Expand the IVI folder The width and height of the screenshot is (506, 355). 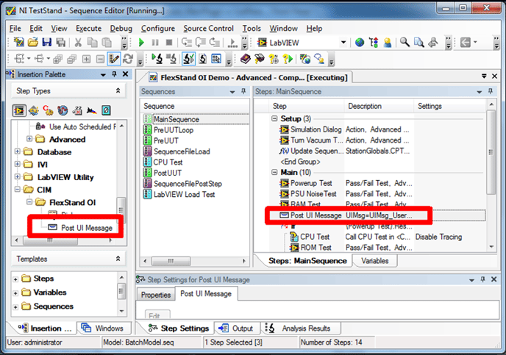click(18, 164)
